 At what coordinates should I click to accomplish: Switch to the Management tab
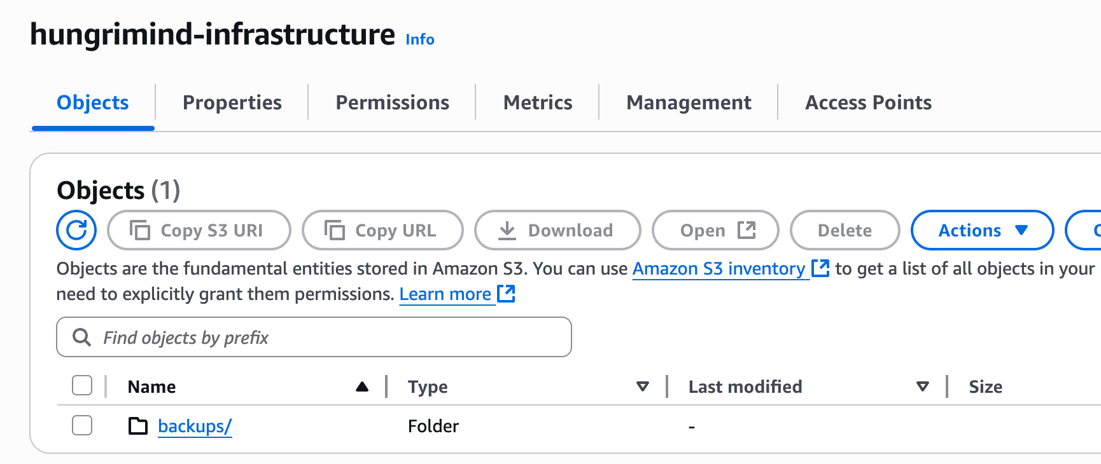(688, 102)
